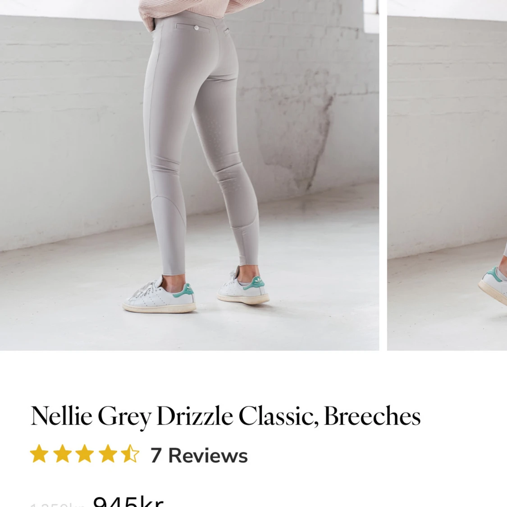Screen dimensions: 507x507
Task: Click the word Breeches in the title
Action: (372, 416)
